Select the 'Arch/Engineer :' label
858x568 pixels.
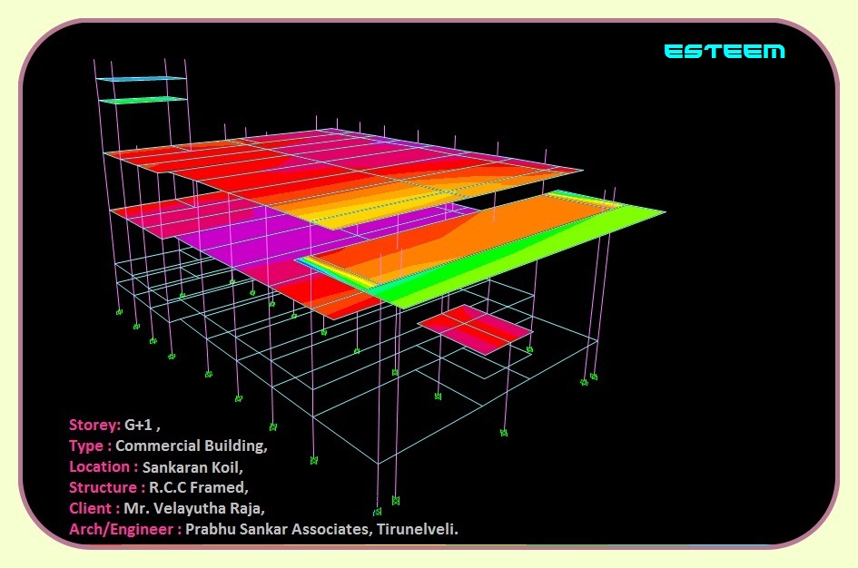pyautogui.click(x=125, y=529)
